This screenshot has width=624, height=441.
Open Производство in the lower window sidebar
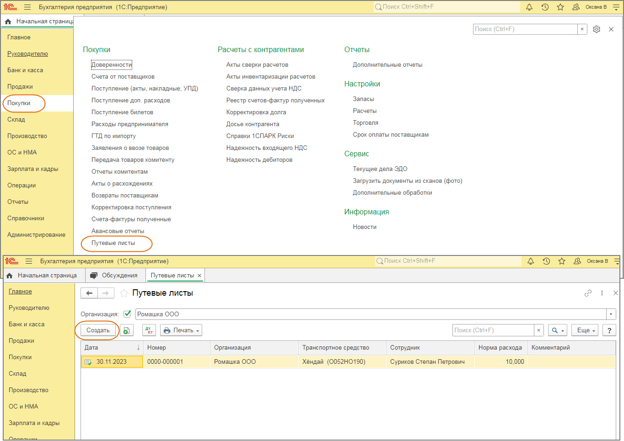point(28,390)
